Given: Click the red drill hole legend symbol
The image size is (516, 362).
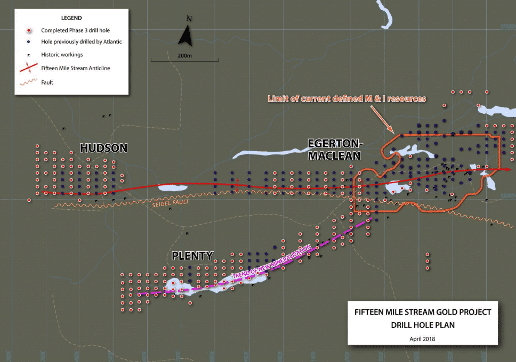Looking at the screenshot, I should point(29,30).
